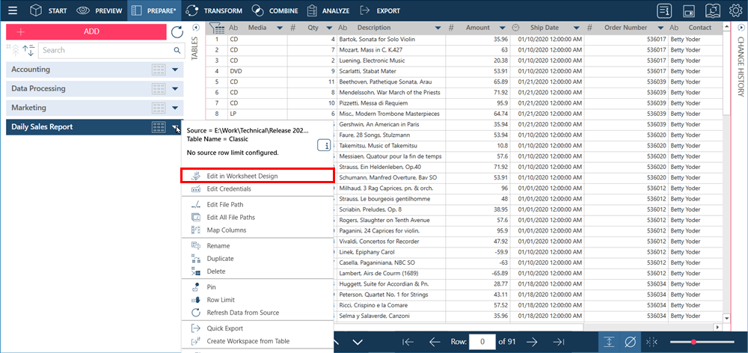
Task: Open the hamburger menu
Action: coord(13,10)
